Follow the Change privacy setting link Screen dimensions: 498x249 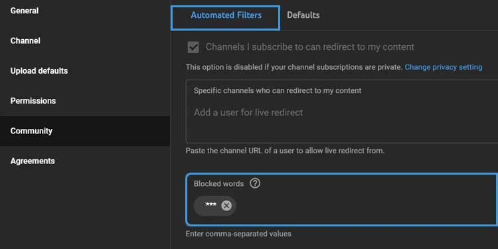tap(444, 67)
